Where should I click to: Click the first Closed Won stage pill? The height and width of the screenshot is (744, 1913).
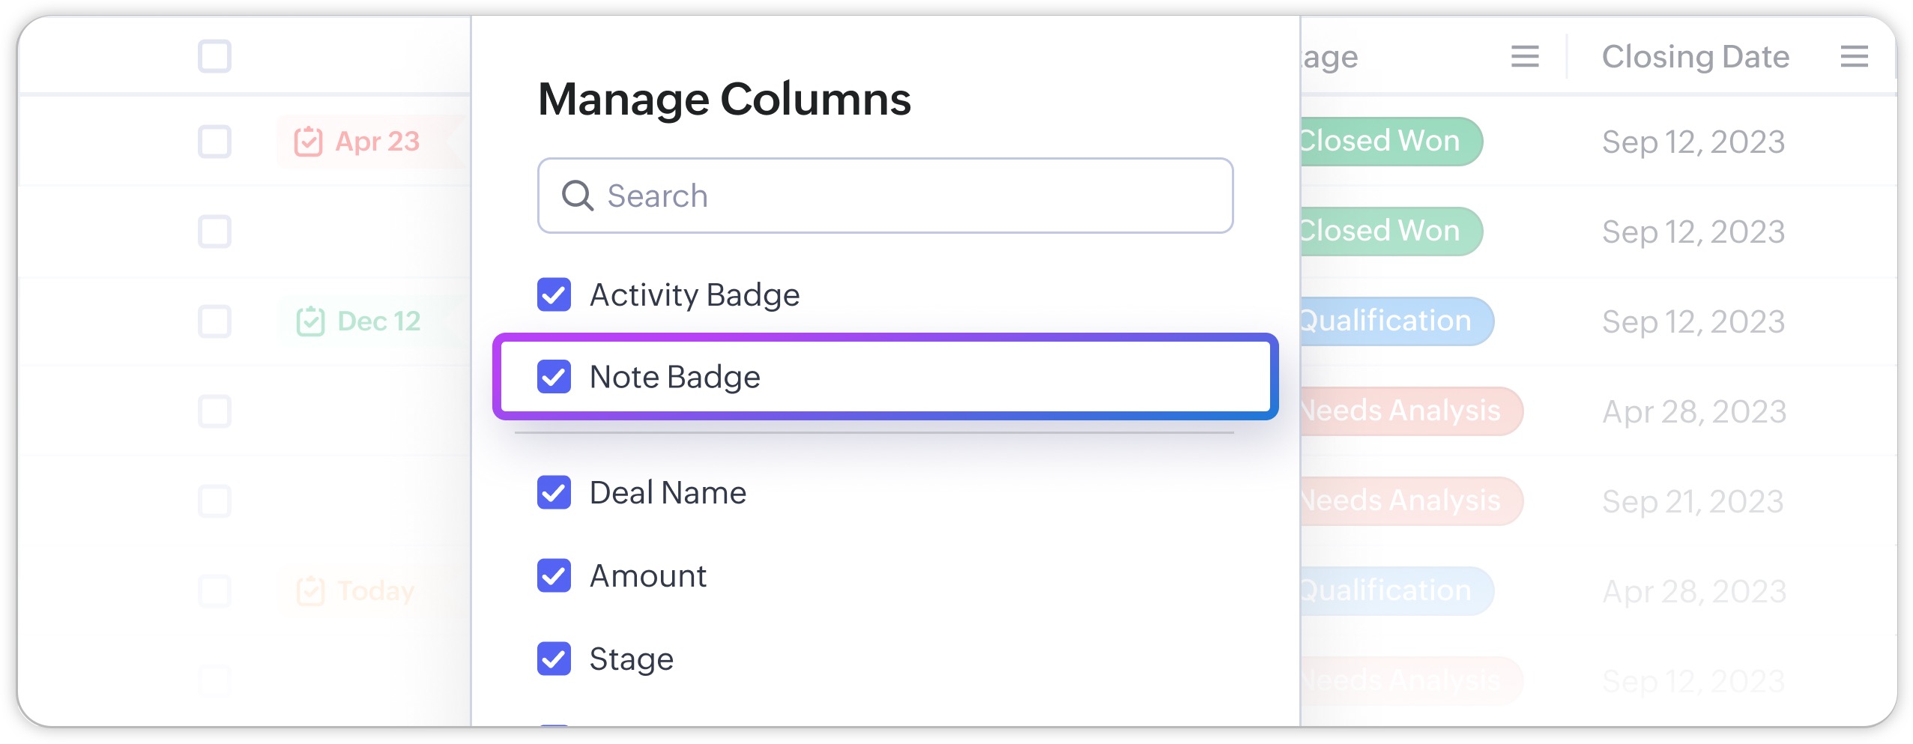pyautogui.click(x=1386, y=142)
